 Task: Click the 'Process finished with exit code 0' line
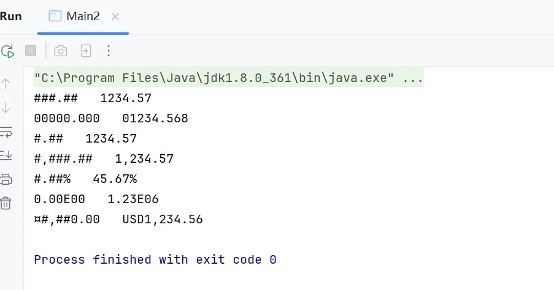click(x=155, y=259)
